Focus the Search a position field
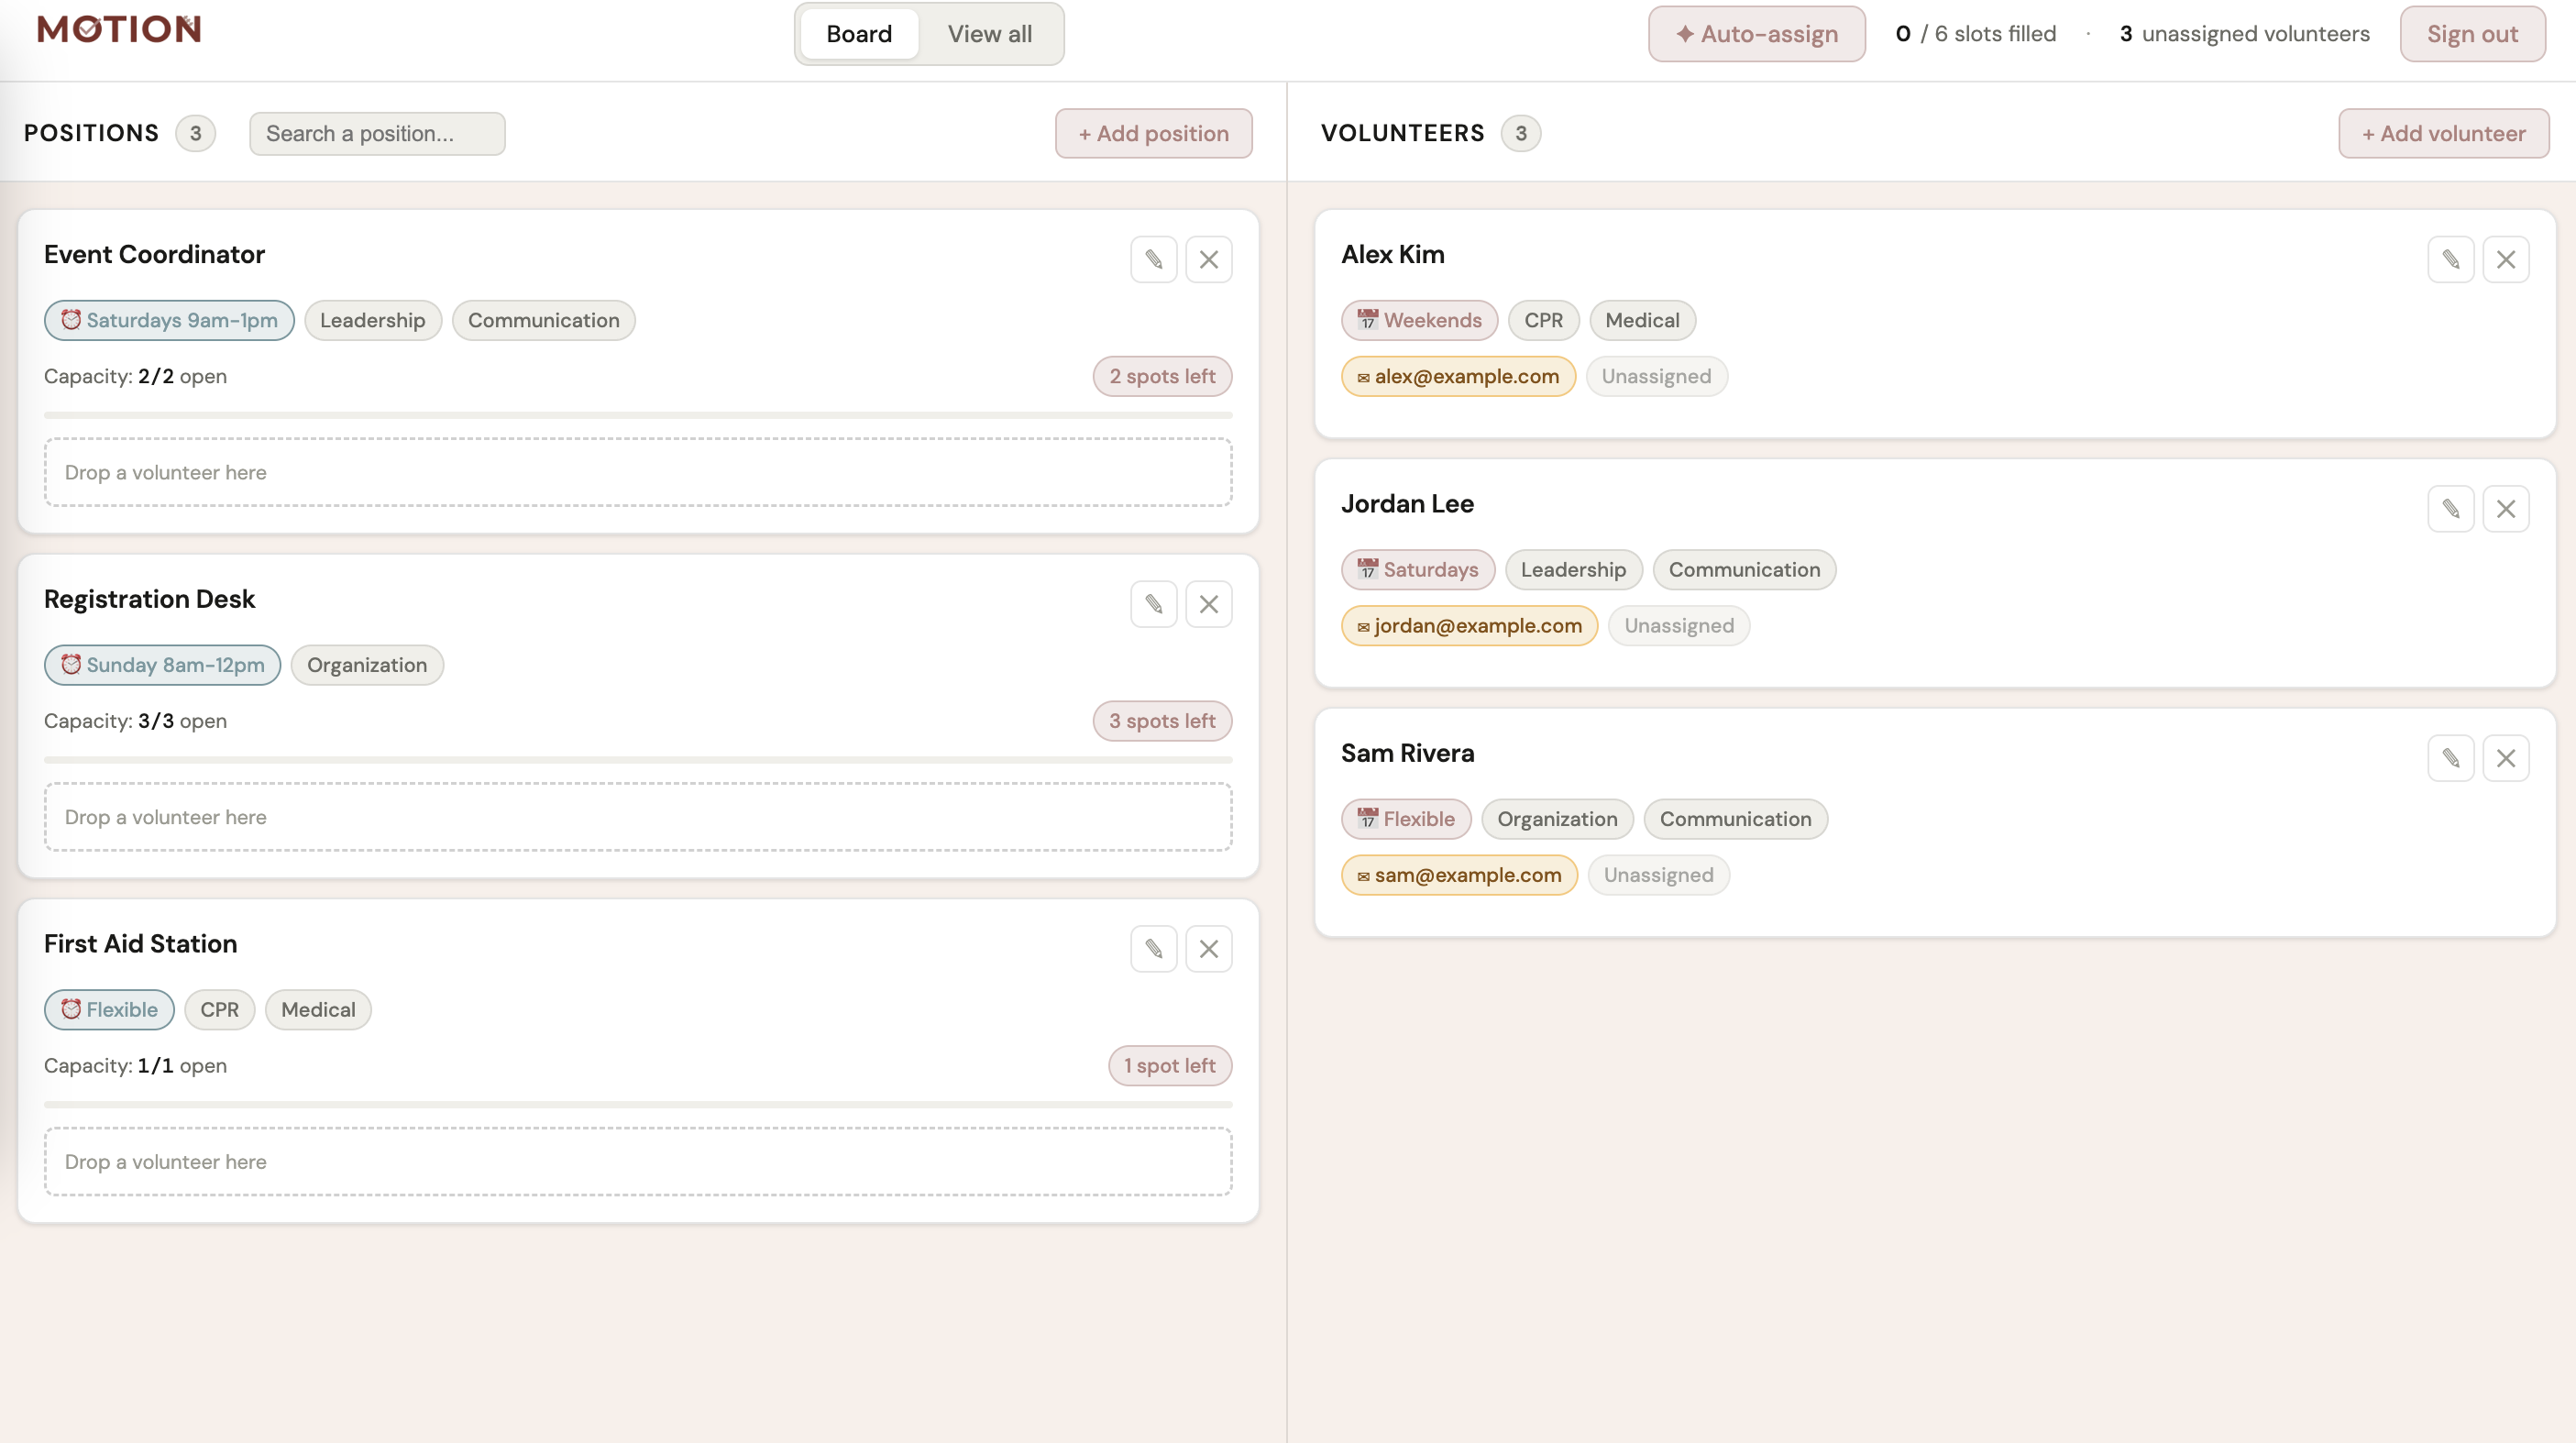This screenshot has width=2576, height=1443. click(x=377, y=134)
